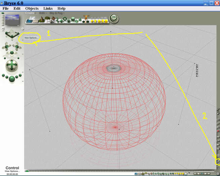Open the View Options popup in viewport
The image size is (220, 176).
(x=31, y=38)
